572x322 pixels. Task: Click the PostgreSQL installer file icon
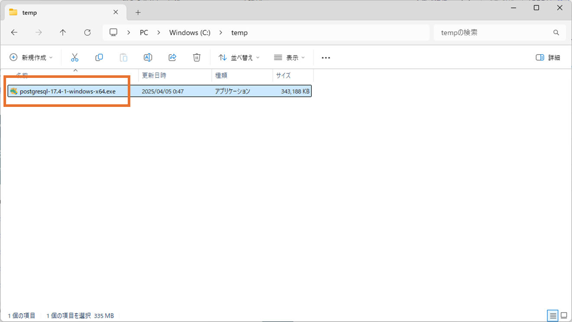click(x=13, y=91)
